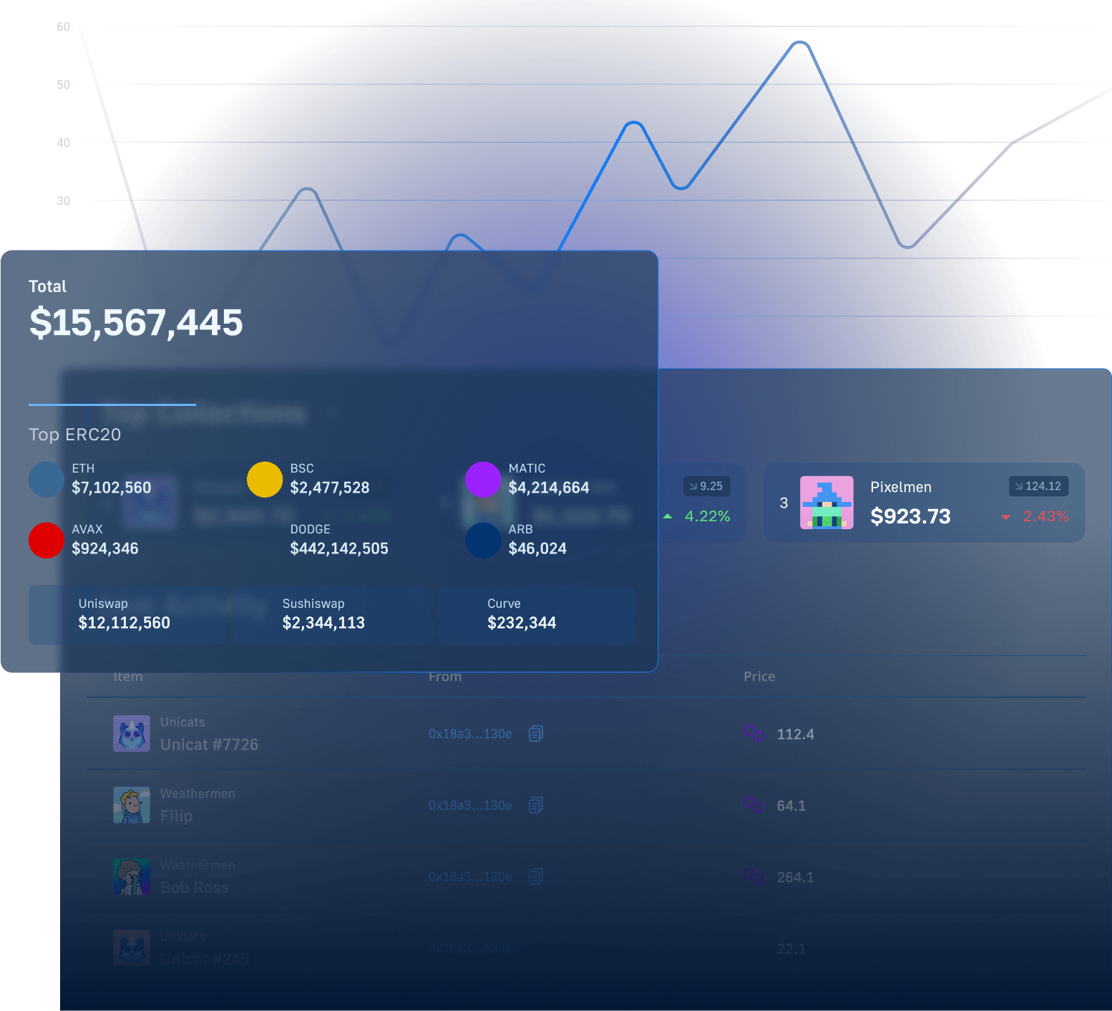Click the Unicat #7726 item name
Screen dimensions: 1112x1011
coord(209,745)
